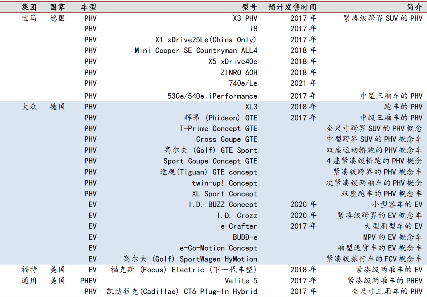The height and width of the screenshot is (297, 427).
Task: Click the e-Crafter model entry
Action: click(239, 226)
